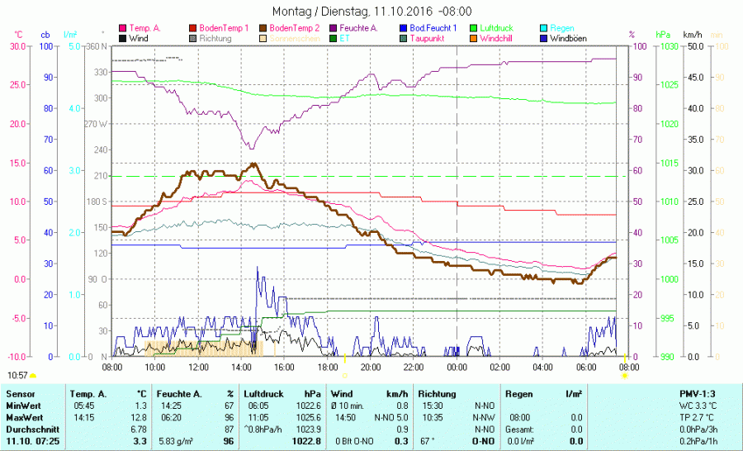Click the yellow icon beside 10:57
The image size is (743, 451).
[32, 376]
